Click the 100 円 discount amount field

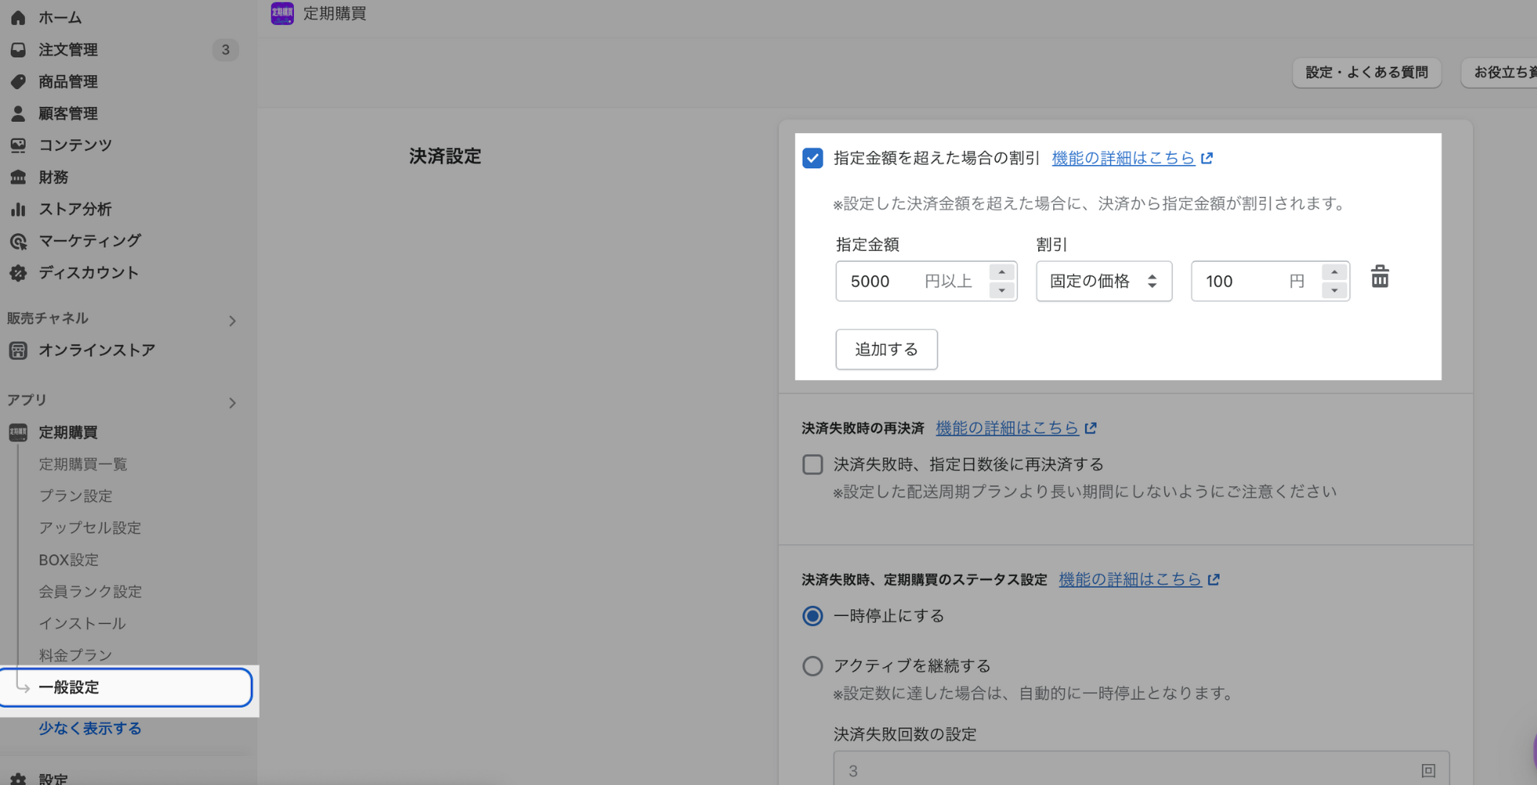click(1245, 281)
